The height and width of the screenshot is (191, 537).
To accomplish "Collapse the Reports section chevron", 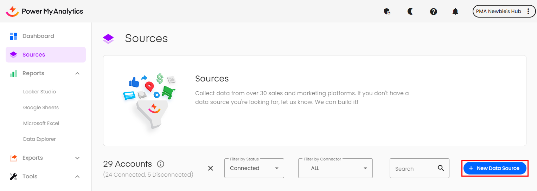I will pos(77,73).
